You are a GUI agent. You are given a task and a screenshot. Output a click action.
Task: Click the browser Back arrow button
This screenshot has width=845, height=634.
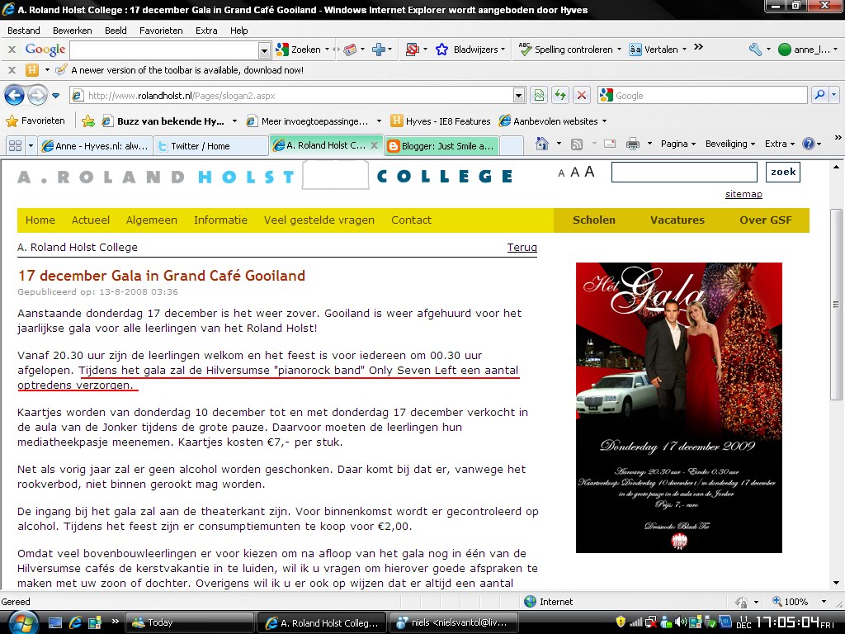[x=14, y=96]
